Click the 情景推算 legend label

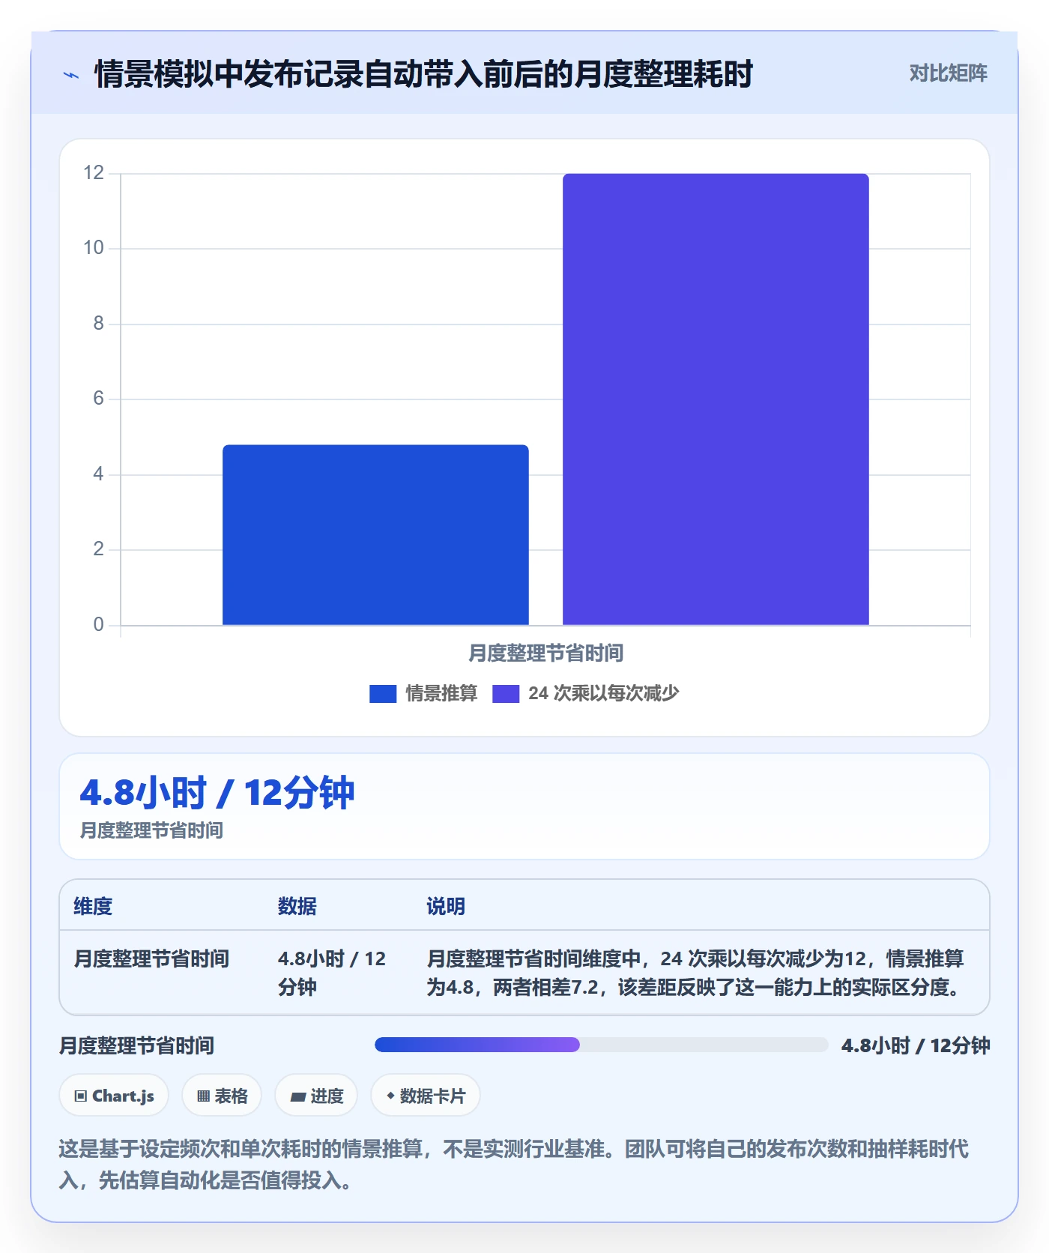441,693
